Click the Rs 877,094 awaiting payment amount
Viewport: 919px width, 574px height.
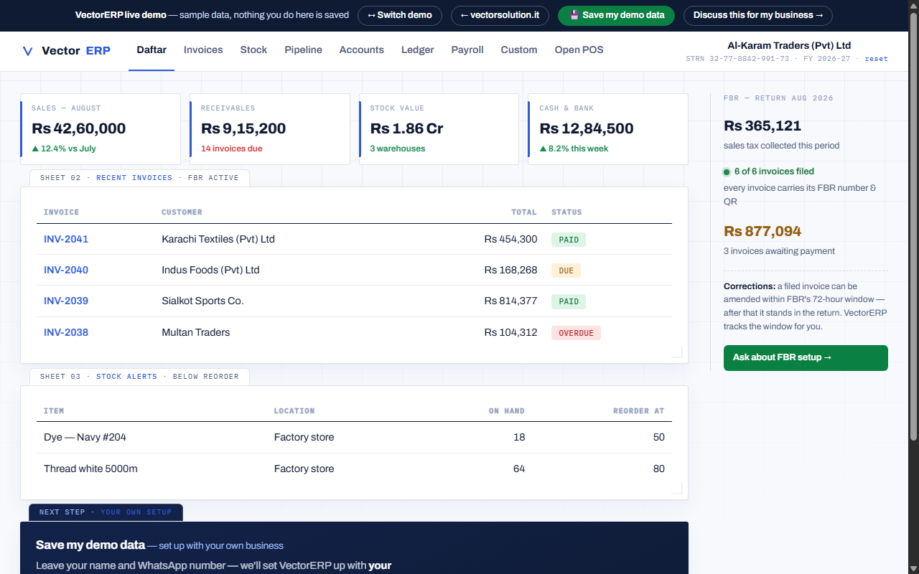pyautogui.click(x=762, y=231)
